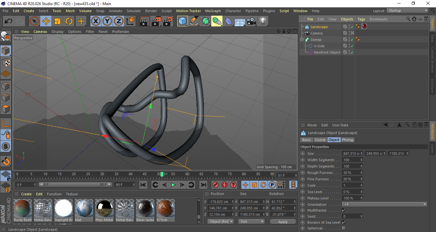The width and height of the screenshot is (436, 232).
Task: Select NeoKnot Object in Object Manager
Action: click(x=327, y=52)
